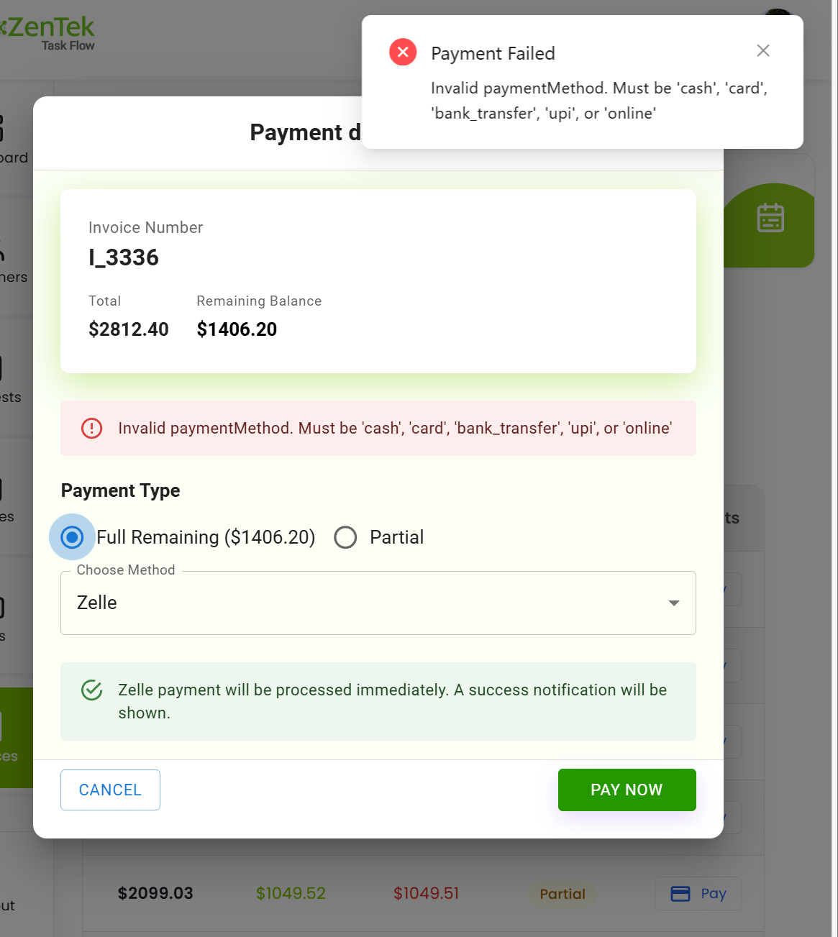Click the green $1049.52 paid amount
Screen dimensions: 838x937
(x=291, y=894)
